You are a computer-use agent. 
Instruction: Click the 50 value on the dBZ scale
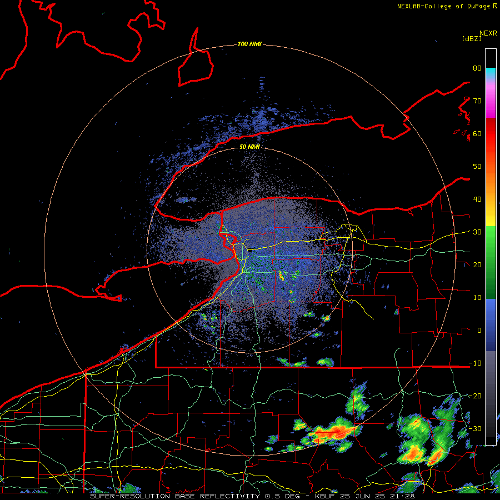point(477,167)
